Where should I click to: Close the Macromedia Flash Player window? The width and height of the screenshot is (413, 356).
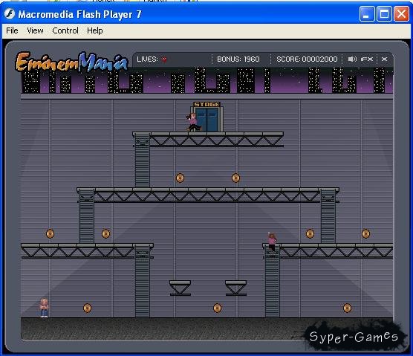pos(401,13)
